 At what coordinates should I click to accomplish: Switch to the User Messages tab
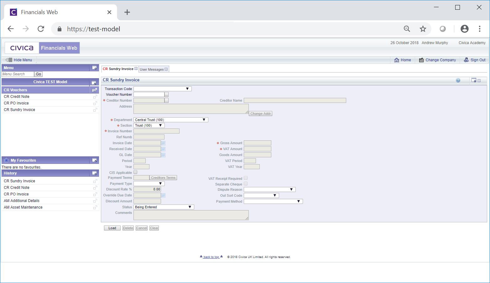click(152, 69)
